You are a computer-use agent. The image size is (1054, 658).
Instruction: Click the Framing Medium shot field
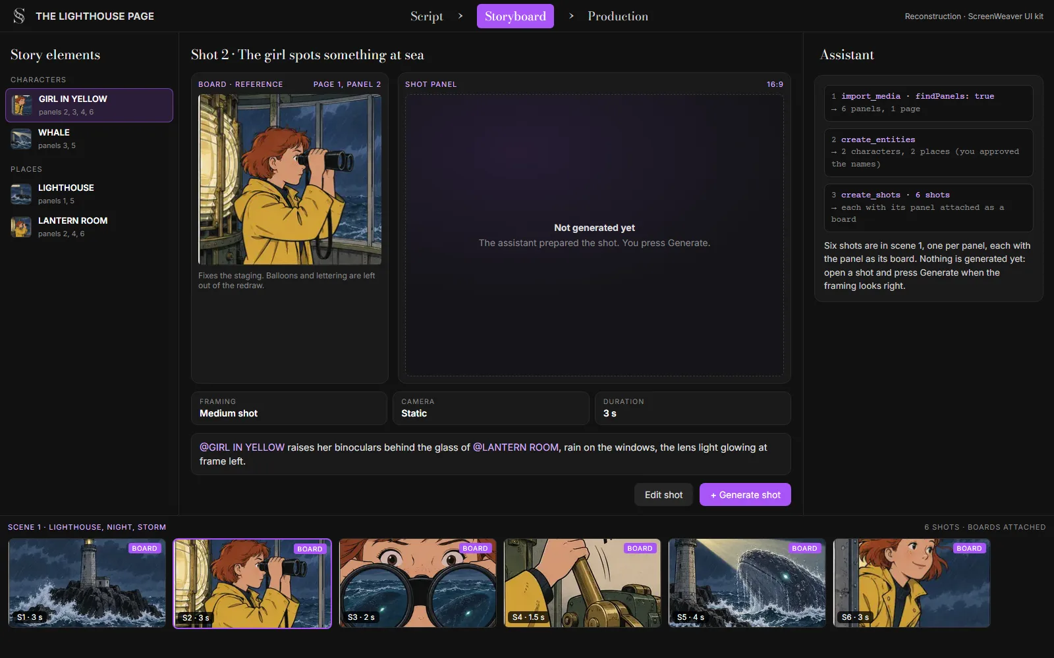289,408
